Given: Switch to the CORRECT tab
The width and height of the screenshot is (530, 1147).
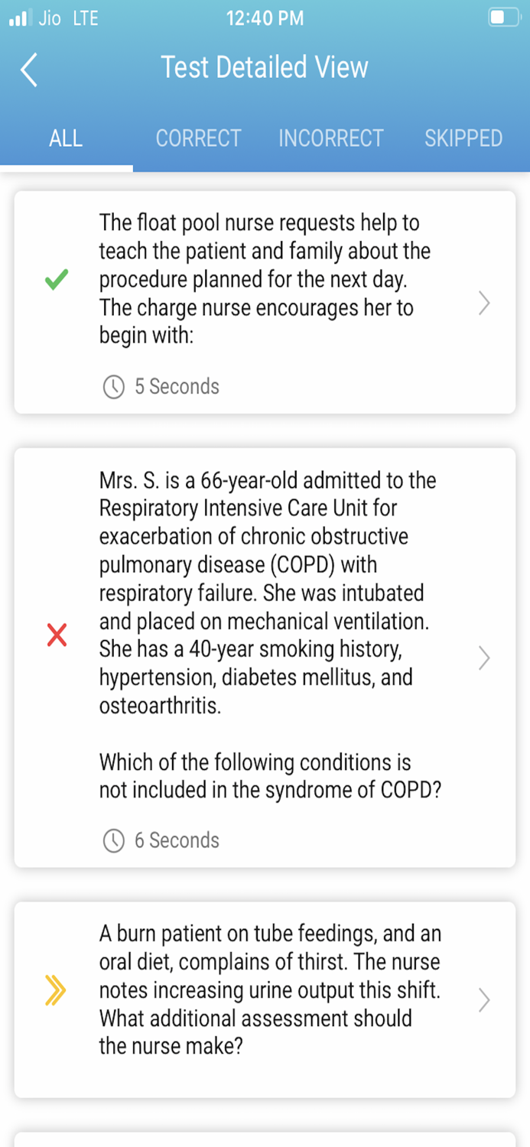Looking at the screenshot, I should click(198, 138).
